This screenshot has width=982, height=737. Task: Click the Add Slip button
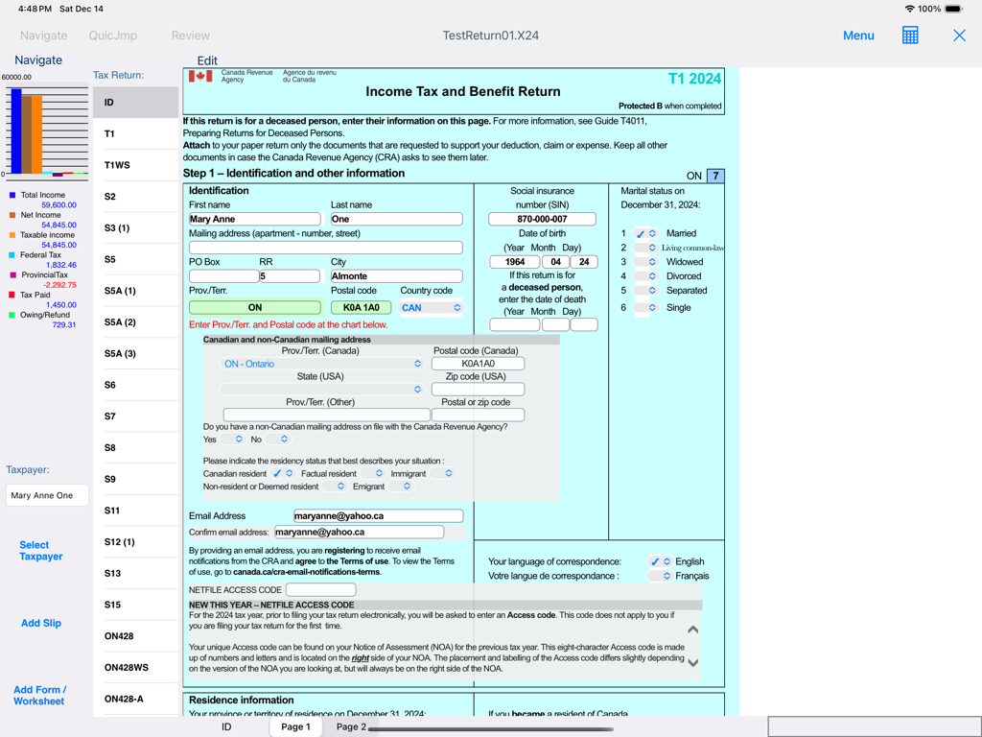click(x=40, y=623)
